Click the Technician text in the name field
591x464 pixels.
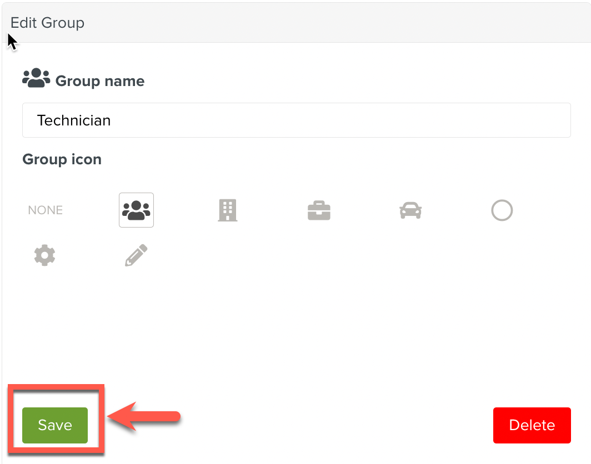click(x=74, y=120)
